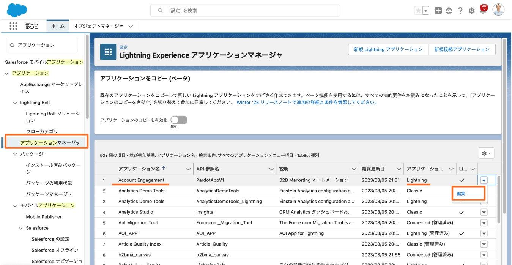512x265 pixels.
Task: Sort by the アプリケーション名 column header
Action: (139, 169)
